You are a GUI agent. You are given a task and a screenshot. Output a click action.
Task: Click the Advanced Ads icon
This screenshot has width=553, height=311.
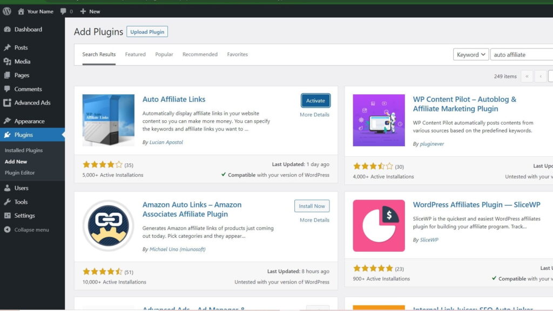click(8, 103)
